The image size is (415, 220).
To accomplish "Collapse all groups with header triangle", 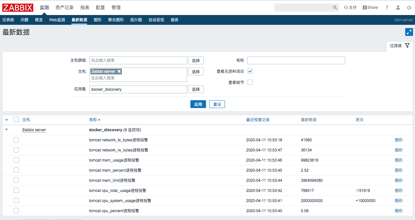I will 7,120.
